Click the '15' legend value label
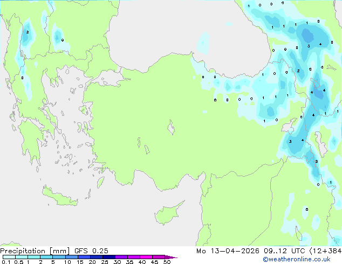 (x=80, y=262)
